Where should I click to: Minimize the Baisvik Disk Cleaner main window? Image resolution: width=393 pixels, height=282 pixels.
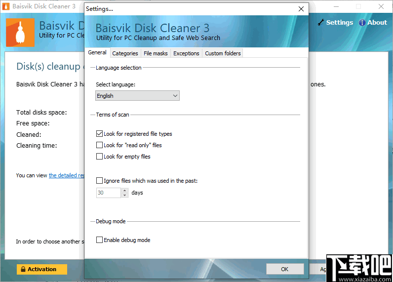[336, 6]
